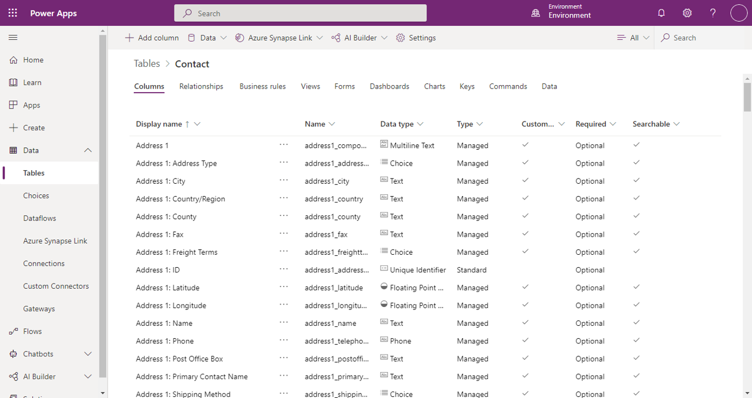The height and width of the screenshot is (398, 752).
Task: Open more options for Address 1: ID
Action: click(284, 269)
